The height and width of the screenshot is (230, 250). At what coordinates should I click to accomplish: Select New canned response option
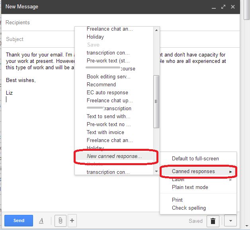[114, 156]
